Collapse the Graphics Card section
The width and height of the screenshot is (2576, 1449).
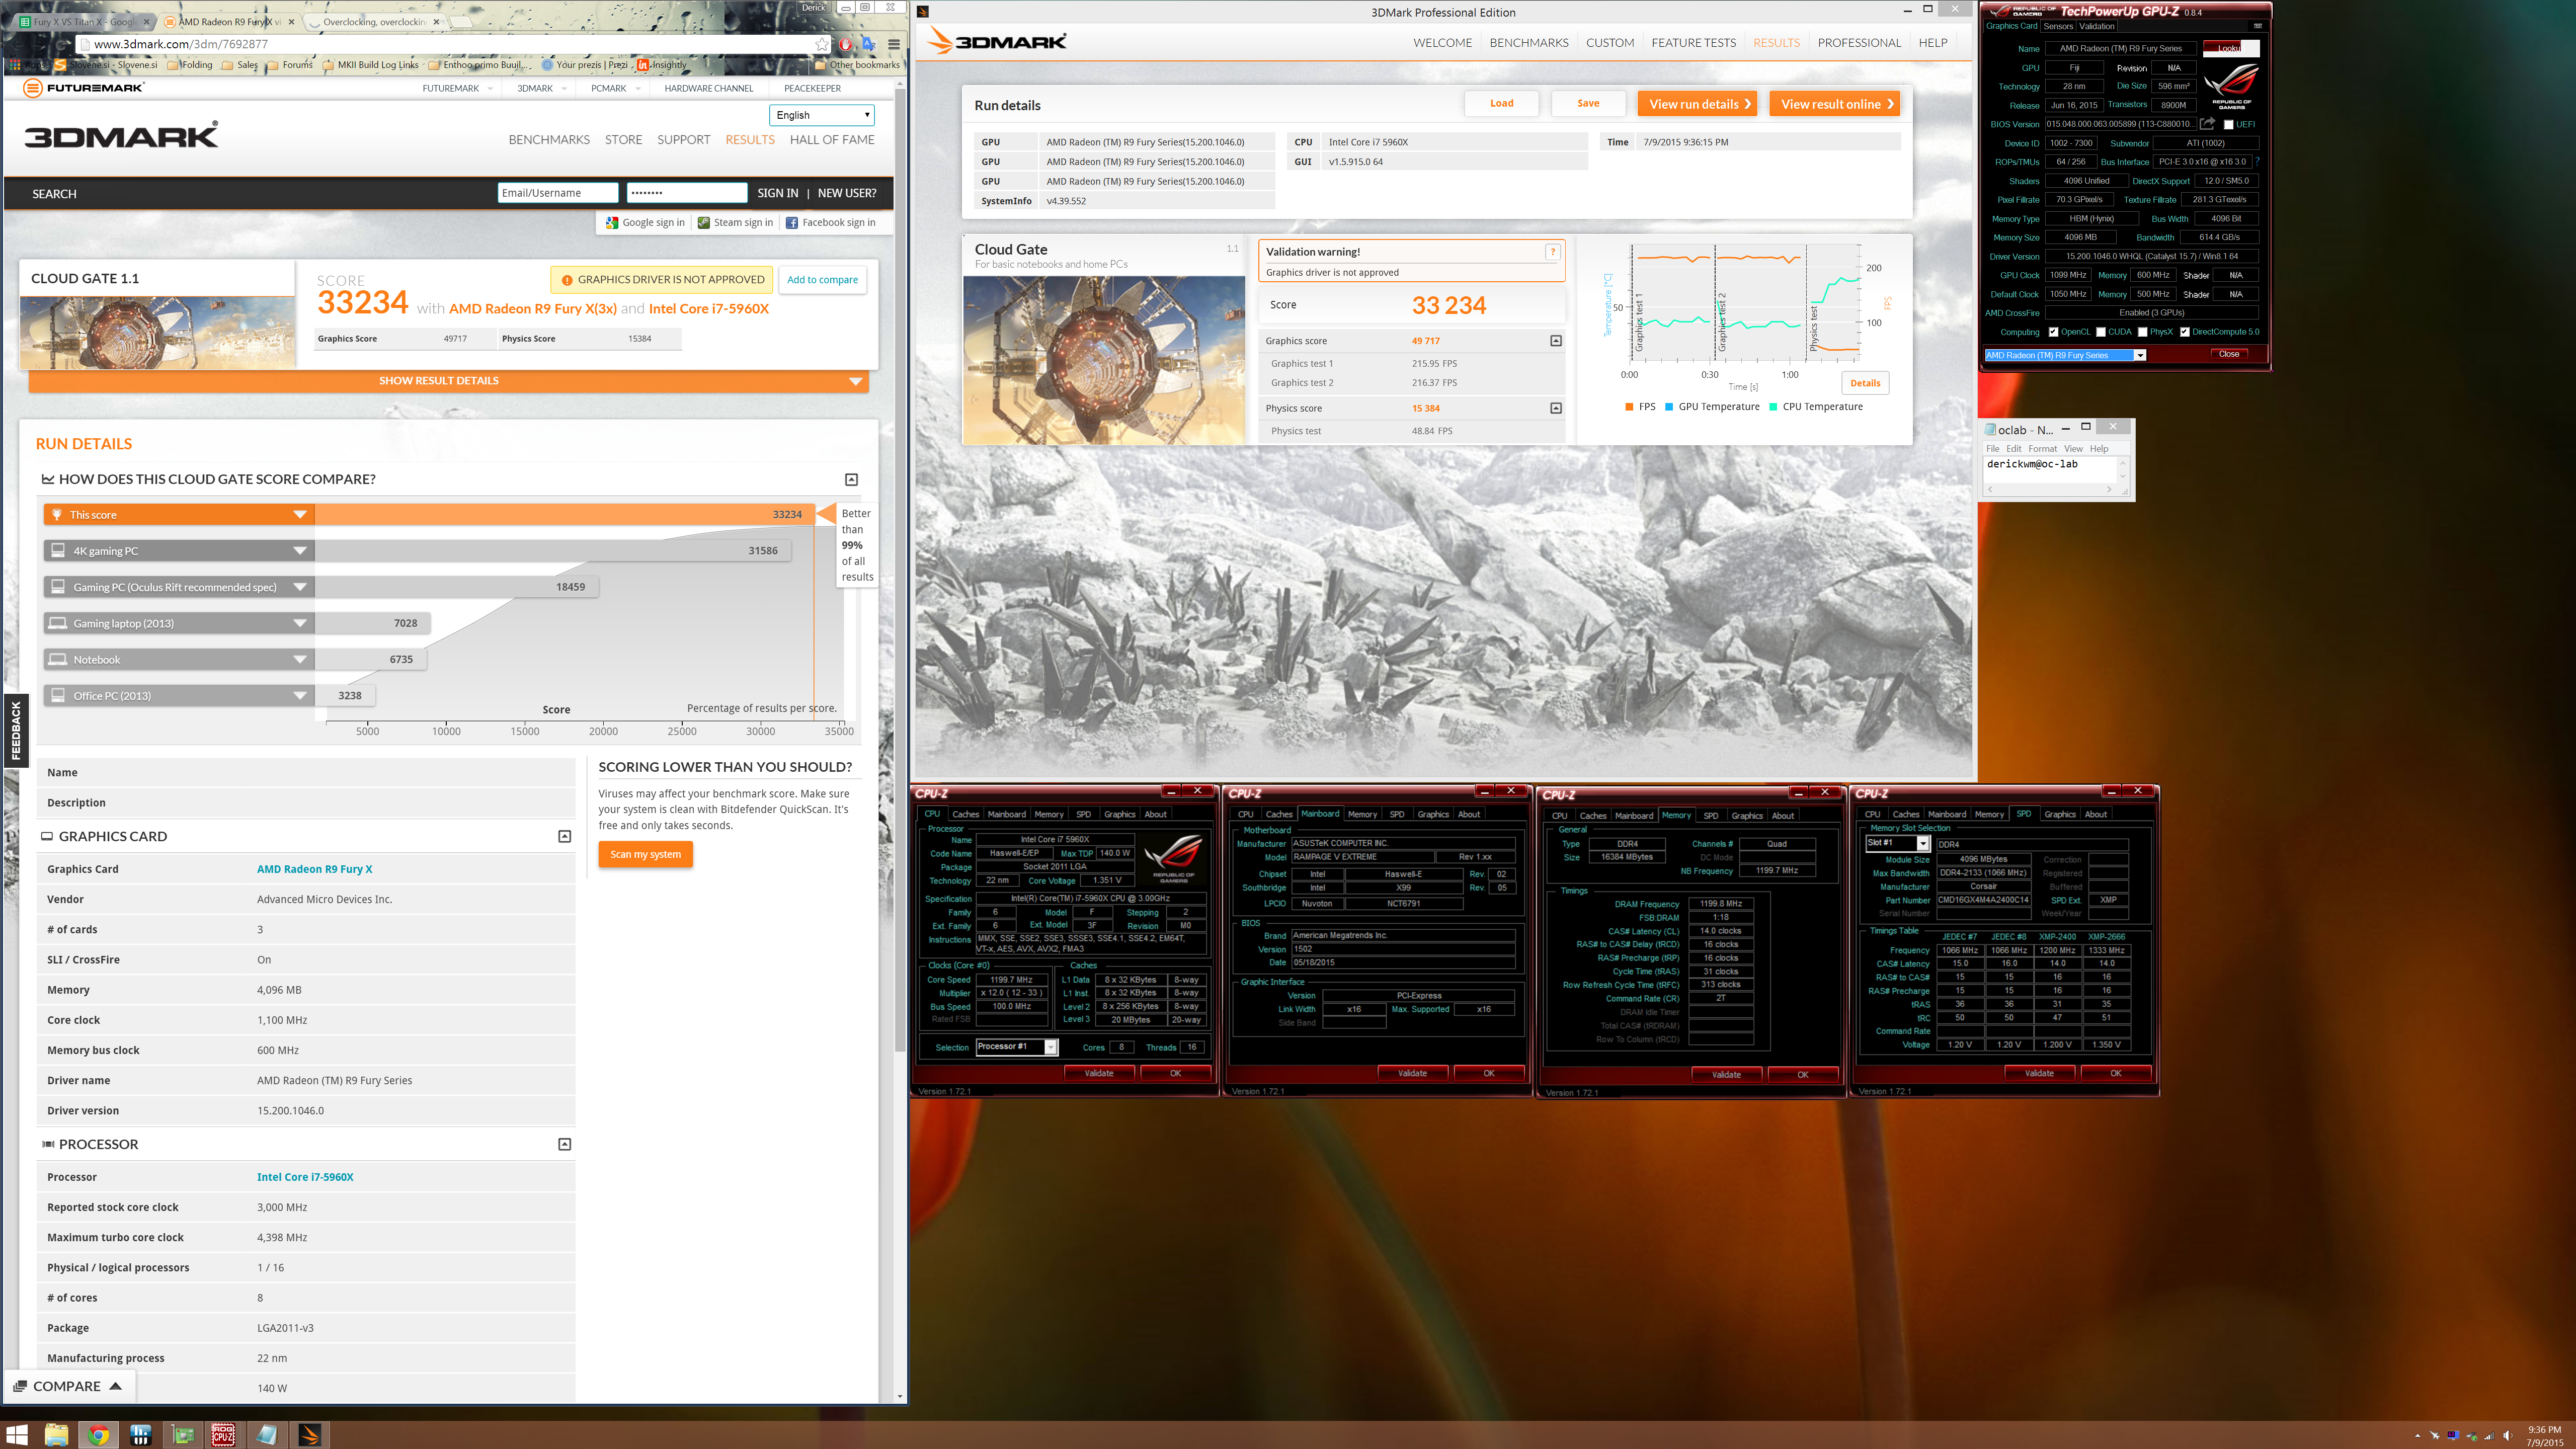coord(564,836)
